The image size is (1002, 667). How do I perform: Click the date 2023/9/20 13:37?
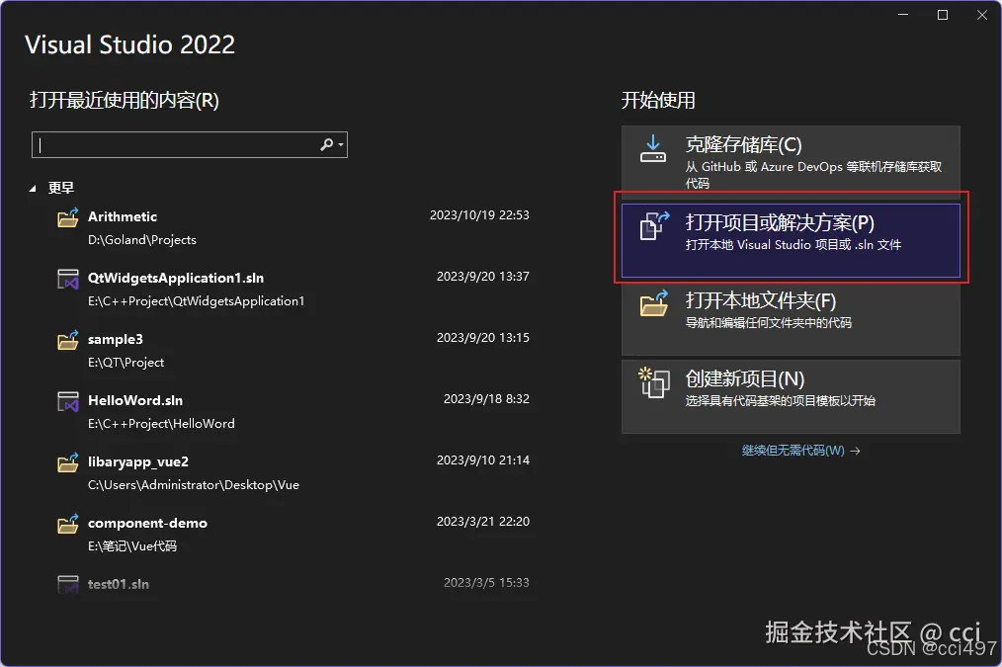483,277
